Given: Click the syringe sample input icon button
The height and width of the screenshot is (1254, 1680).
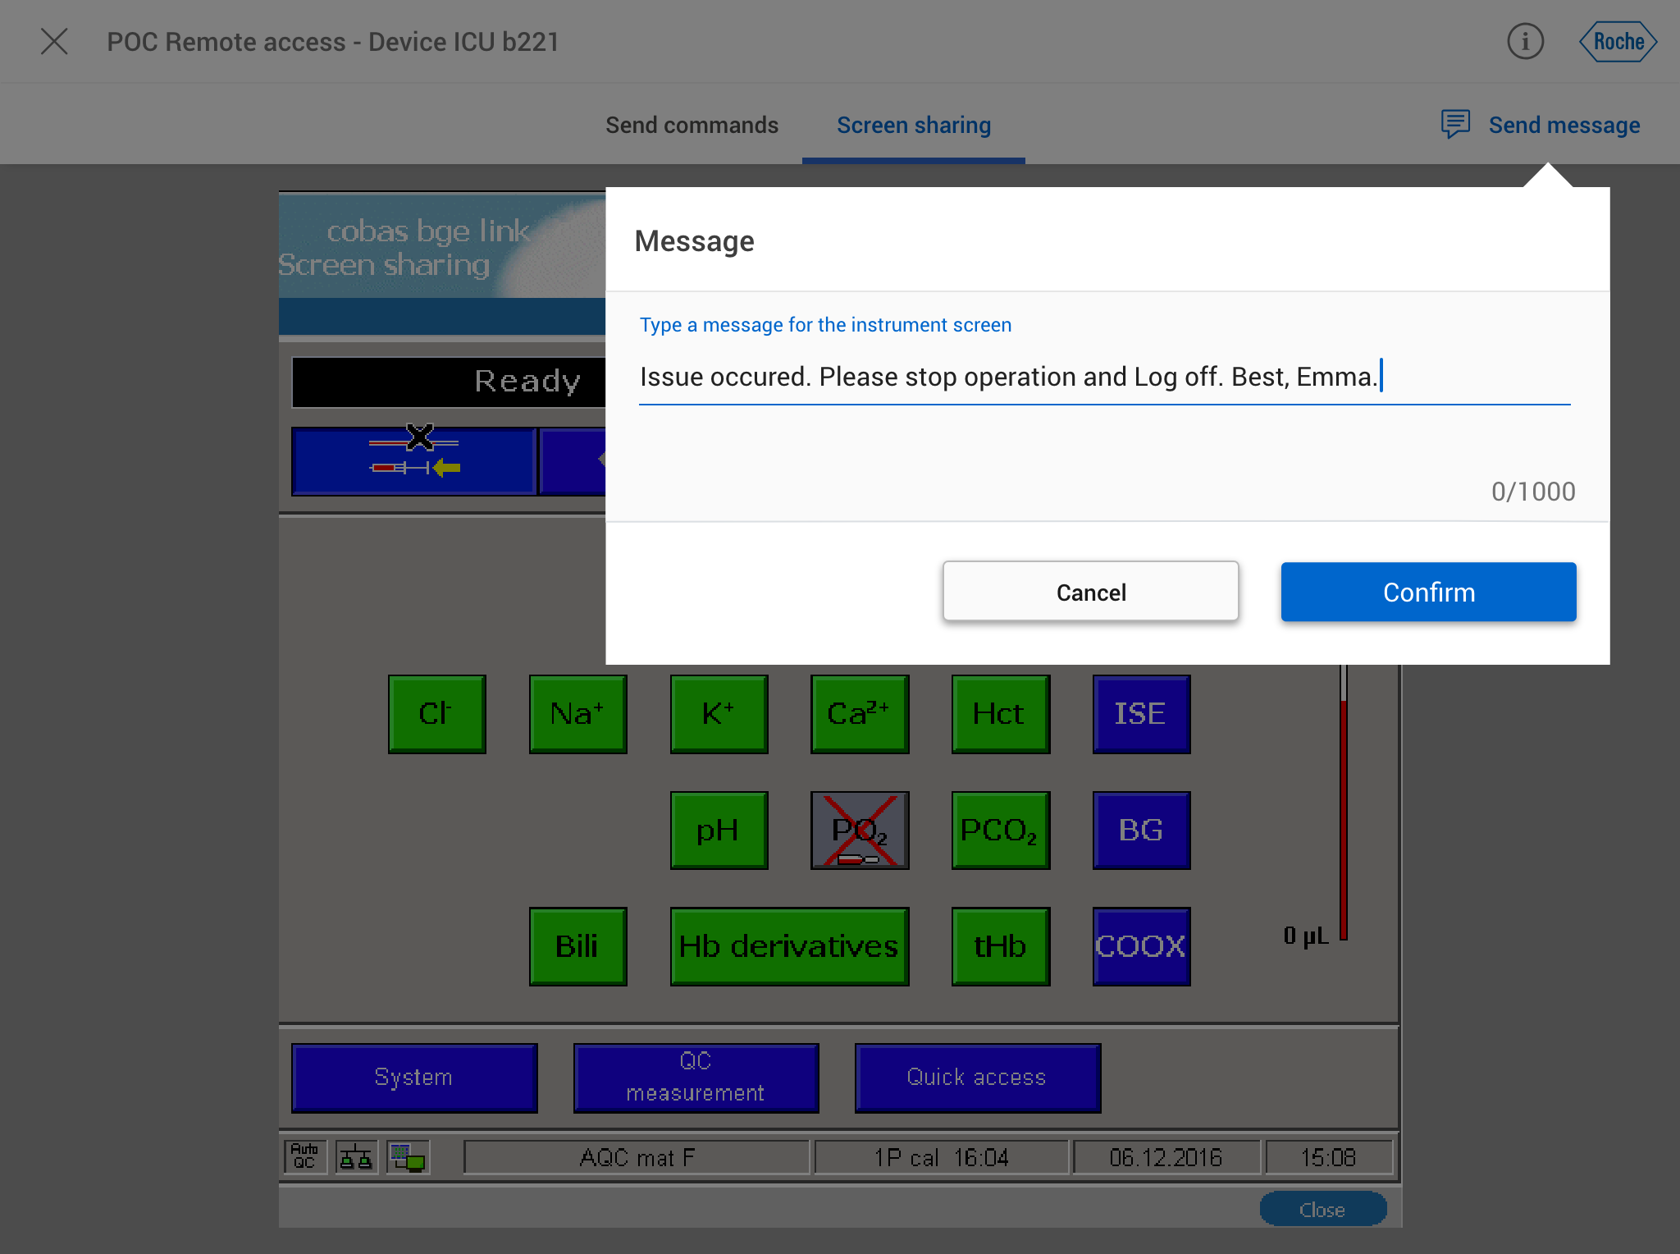Looking at the screenshot, I should 414,461.
